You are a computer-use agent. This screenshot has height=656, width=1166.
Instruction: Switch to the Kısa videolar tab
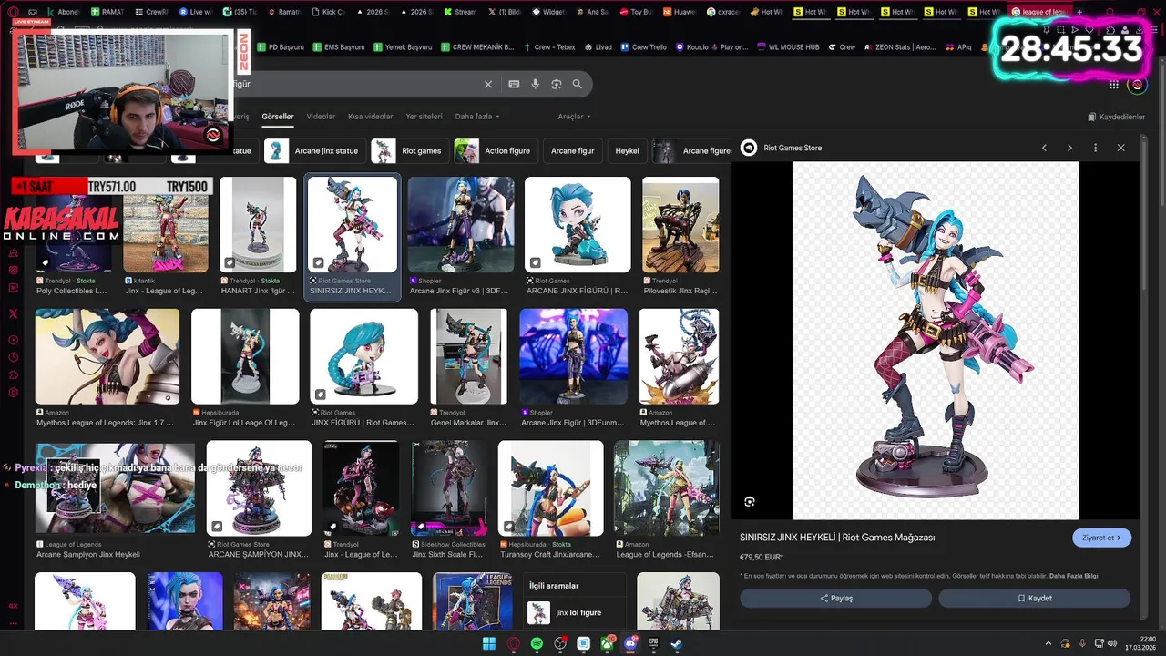pyautogui.click(x=370, y=117)
